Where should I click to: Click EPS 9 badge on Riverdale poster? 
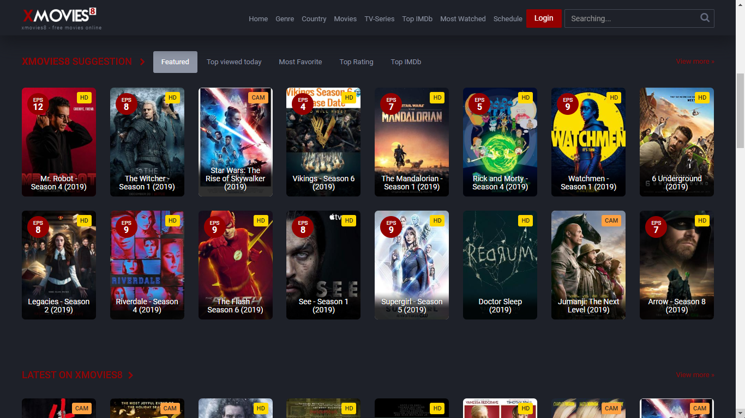click(x=127, y=226)
